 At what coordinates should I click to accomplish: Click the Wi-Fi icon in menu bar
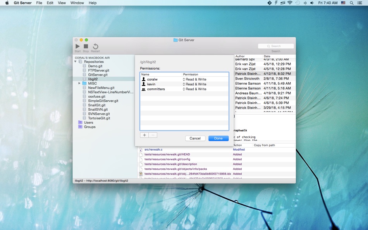[x=290, y=3]
